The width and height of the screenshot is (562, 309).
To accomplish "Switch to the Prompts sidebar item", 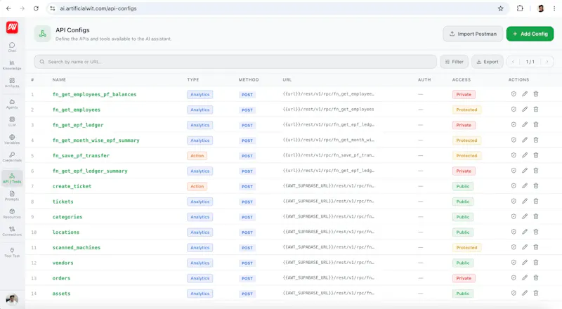I will 12,196.
